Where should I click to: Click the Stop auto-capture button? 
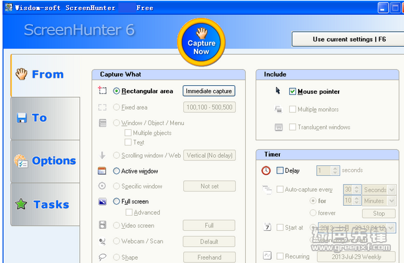click(x=379, y=213)
